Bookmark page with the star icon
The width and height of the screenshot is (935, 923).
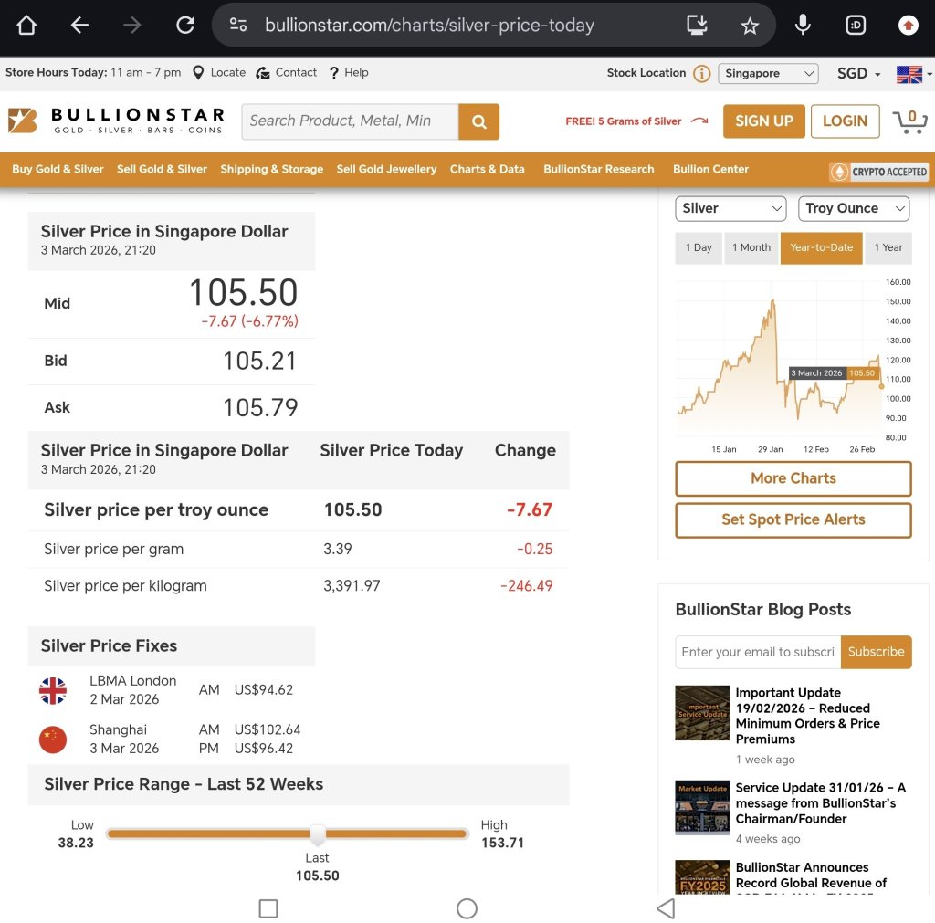click(x=750, y=26)
